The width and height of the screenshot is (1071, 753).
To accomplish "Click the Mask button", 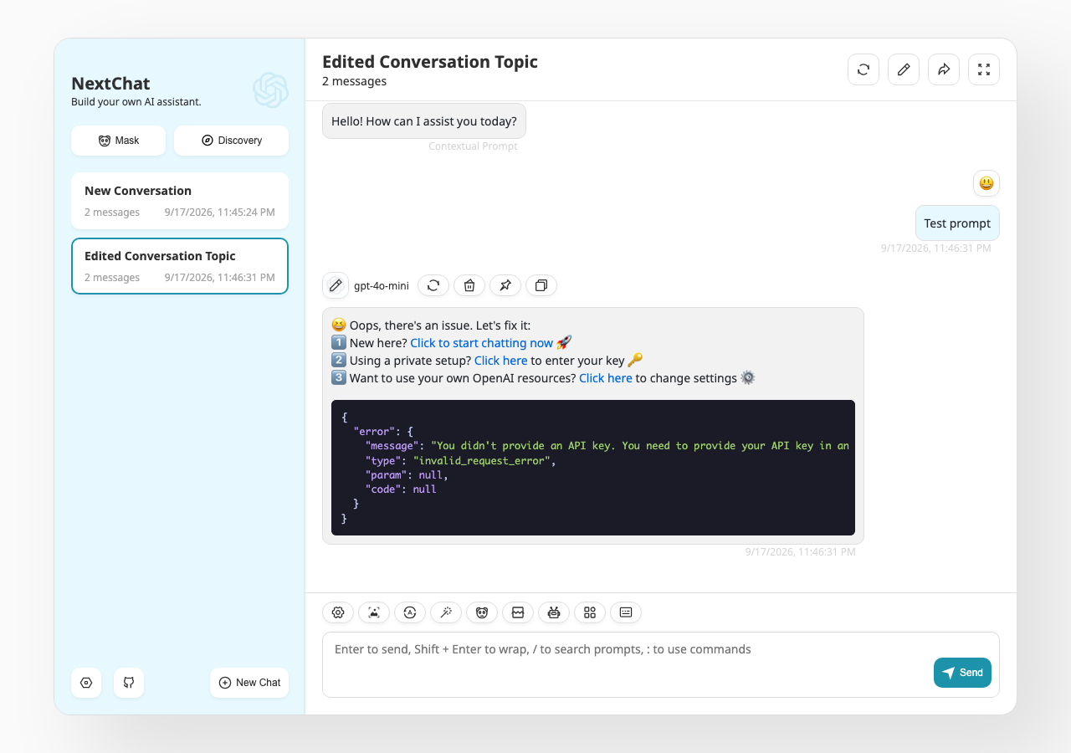I will click(x=118, y=141).
